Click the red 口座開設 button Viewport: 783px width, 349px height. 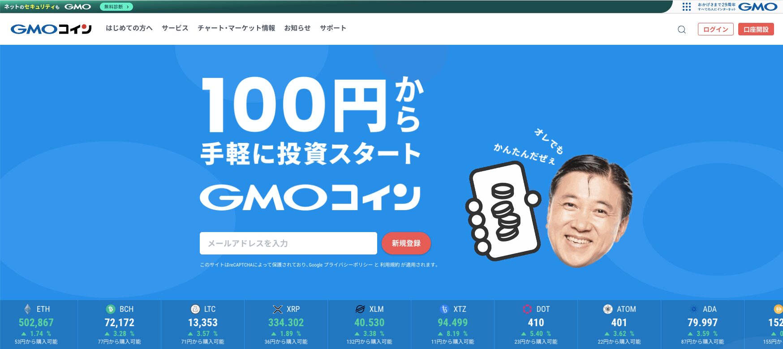pyautogui.click(x=756, y=30)
